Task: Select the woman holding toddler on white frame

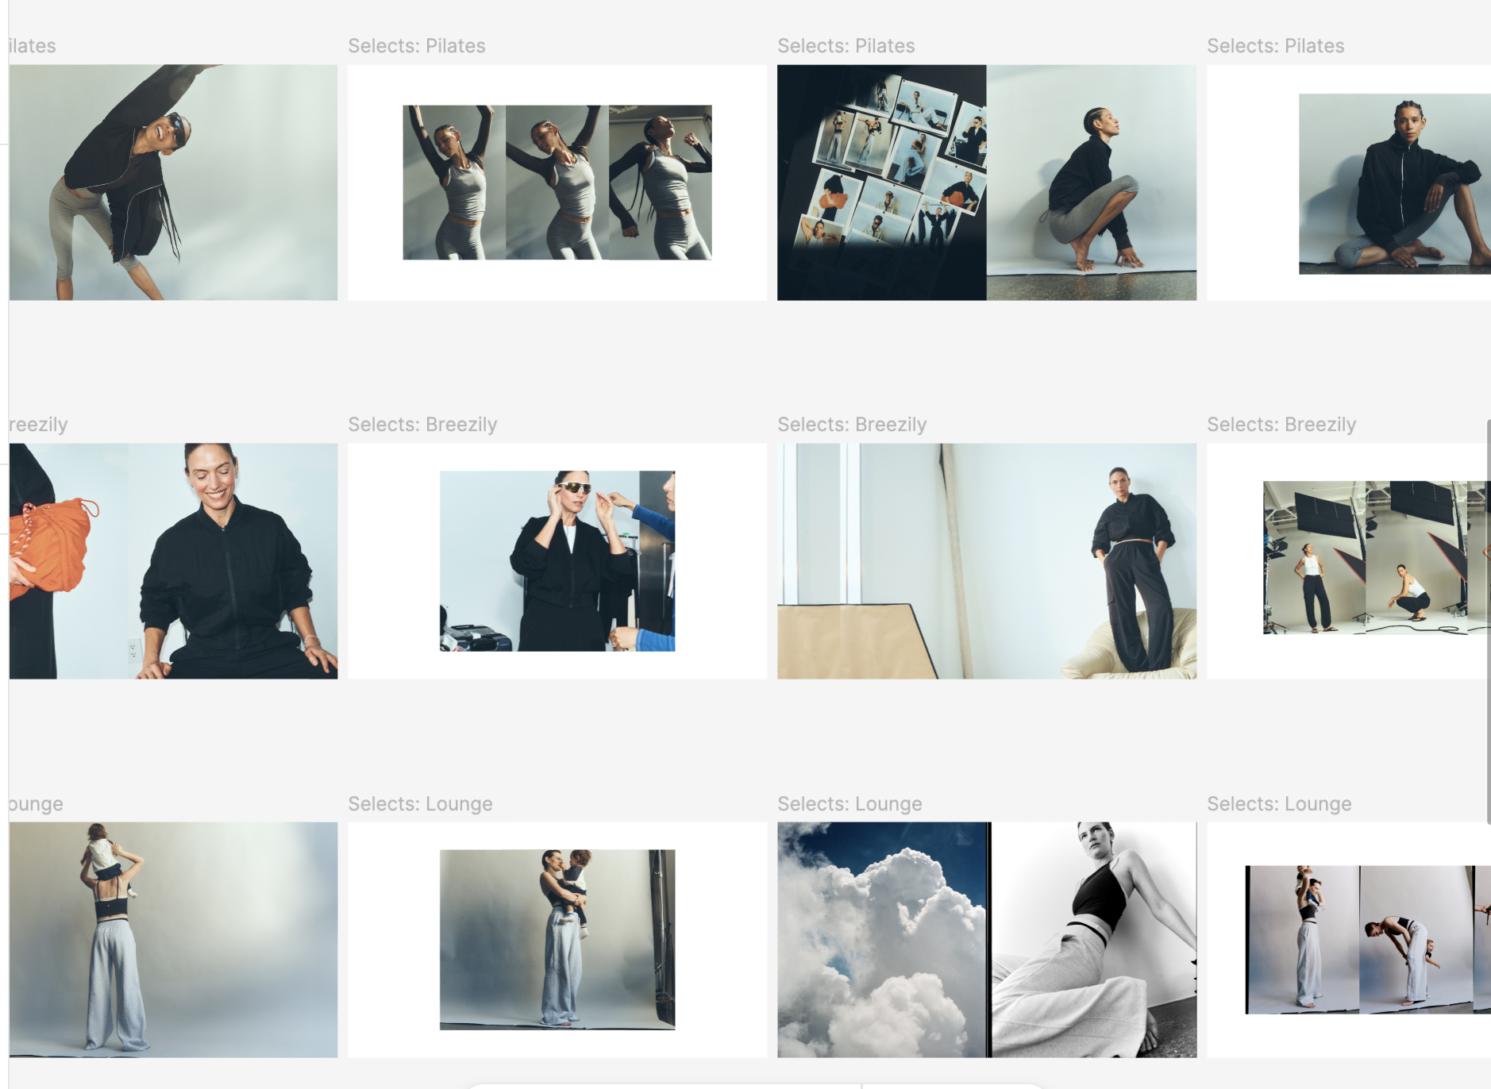Action: point(557,940)
